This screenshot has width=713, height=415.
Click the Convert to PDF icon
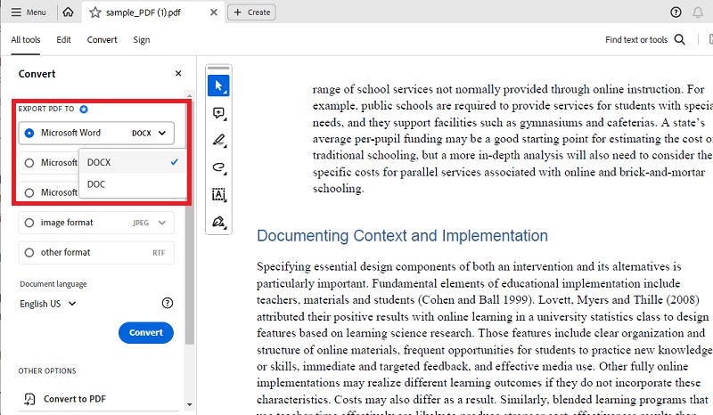pyautogui.click(x=29, y=399)
